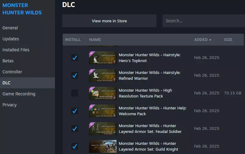Select High Resolution Texture Pack name
The width and height of the screenshot is (245, 154).
145,93
